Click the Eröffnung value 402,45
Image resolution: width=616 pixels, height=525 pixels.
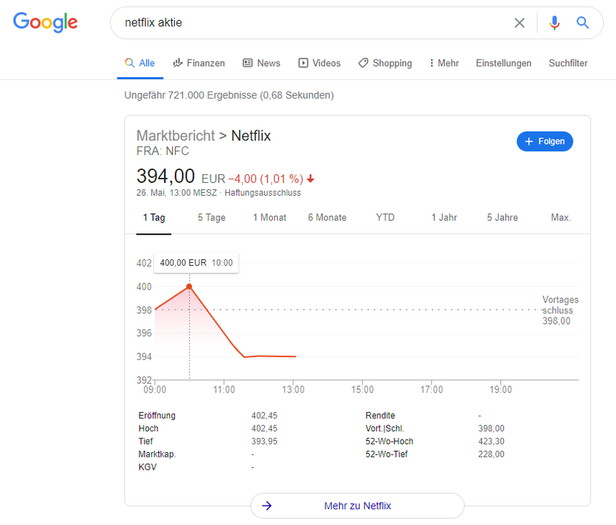264,416
